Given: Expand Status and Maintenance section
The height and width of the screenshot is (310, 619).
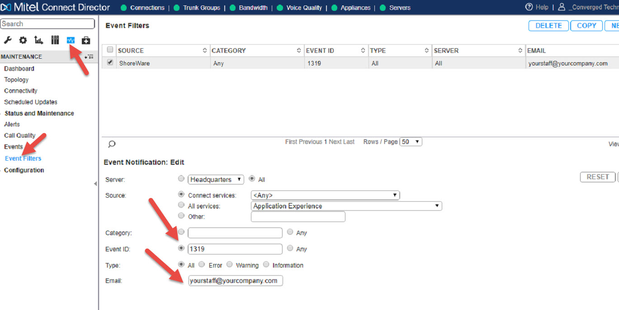Looking at the screenshot, I should 39,113.
